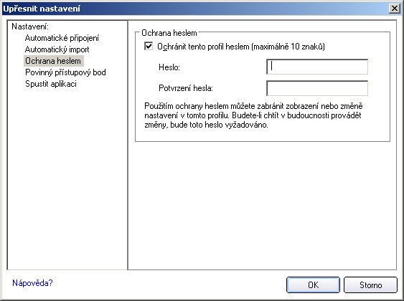Click the Heslo: field label
This screenshot has width=404, height=301.
coord(169,67)
